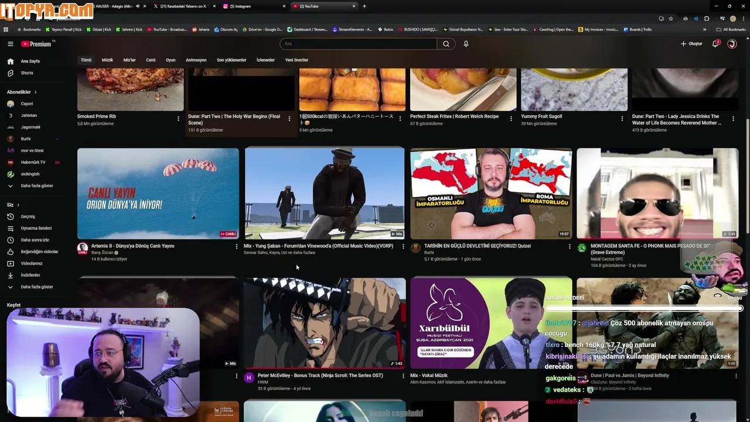Viewport: 750px width, 422px height.
Task: Open the Barış Özcan channel link
Action: [102, 253]
